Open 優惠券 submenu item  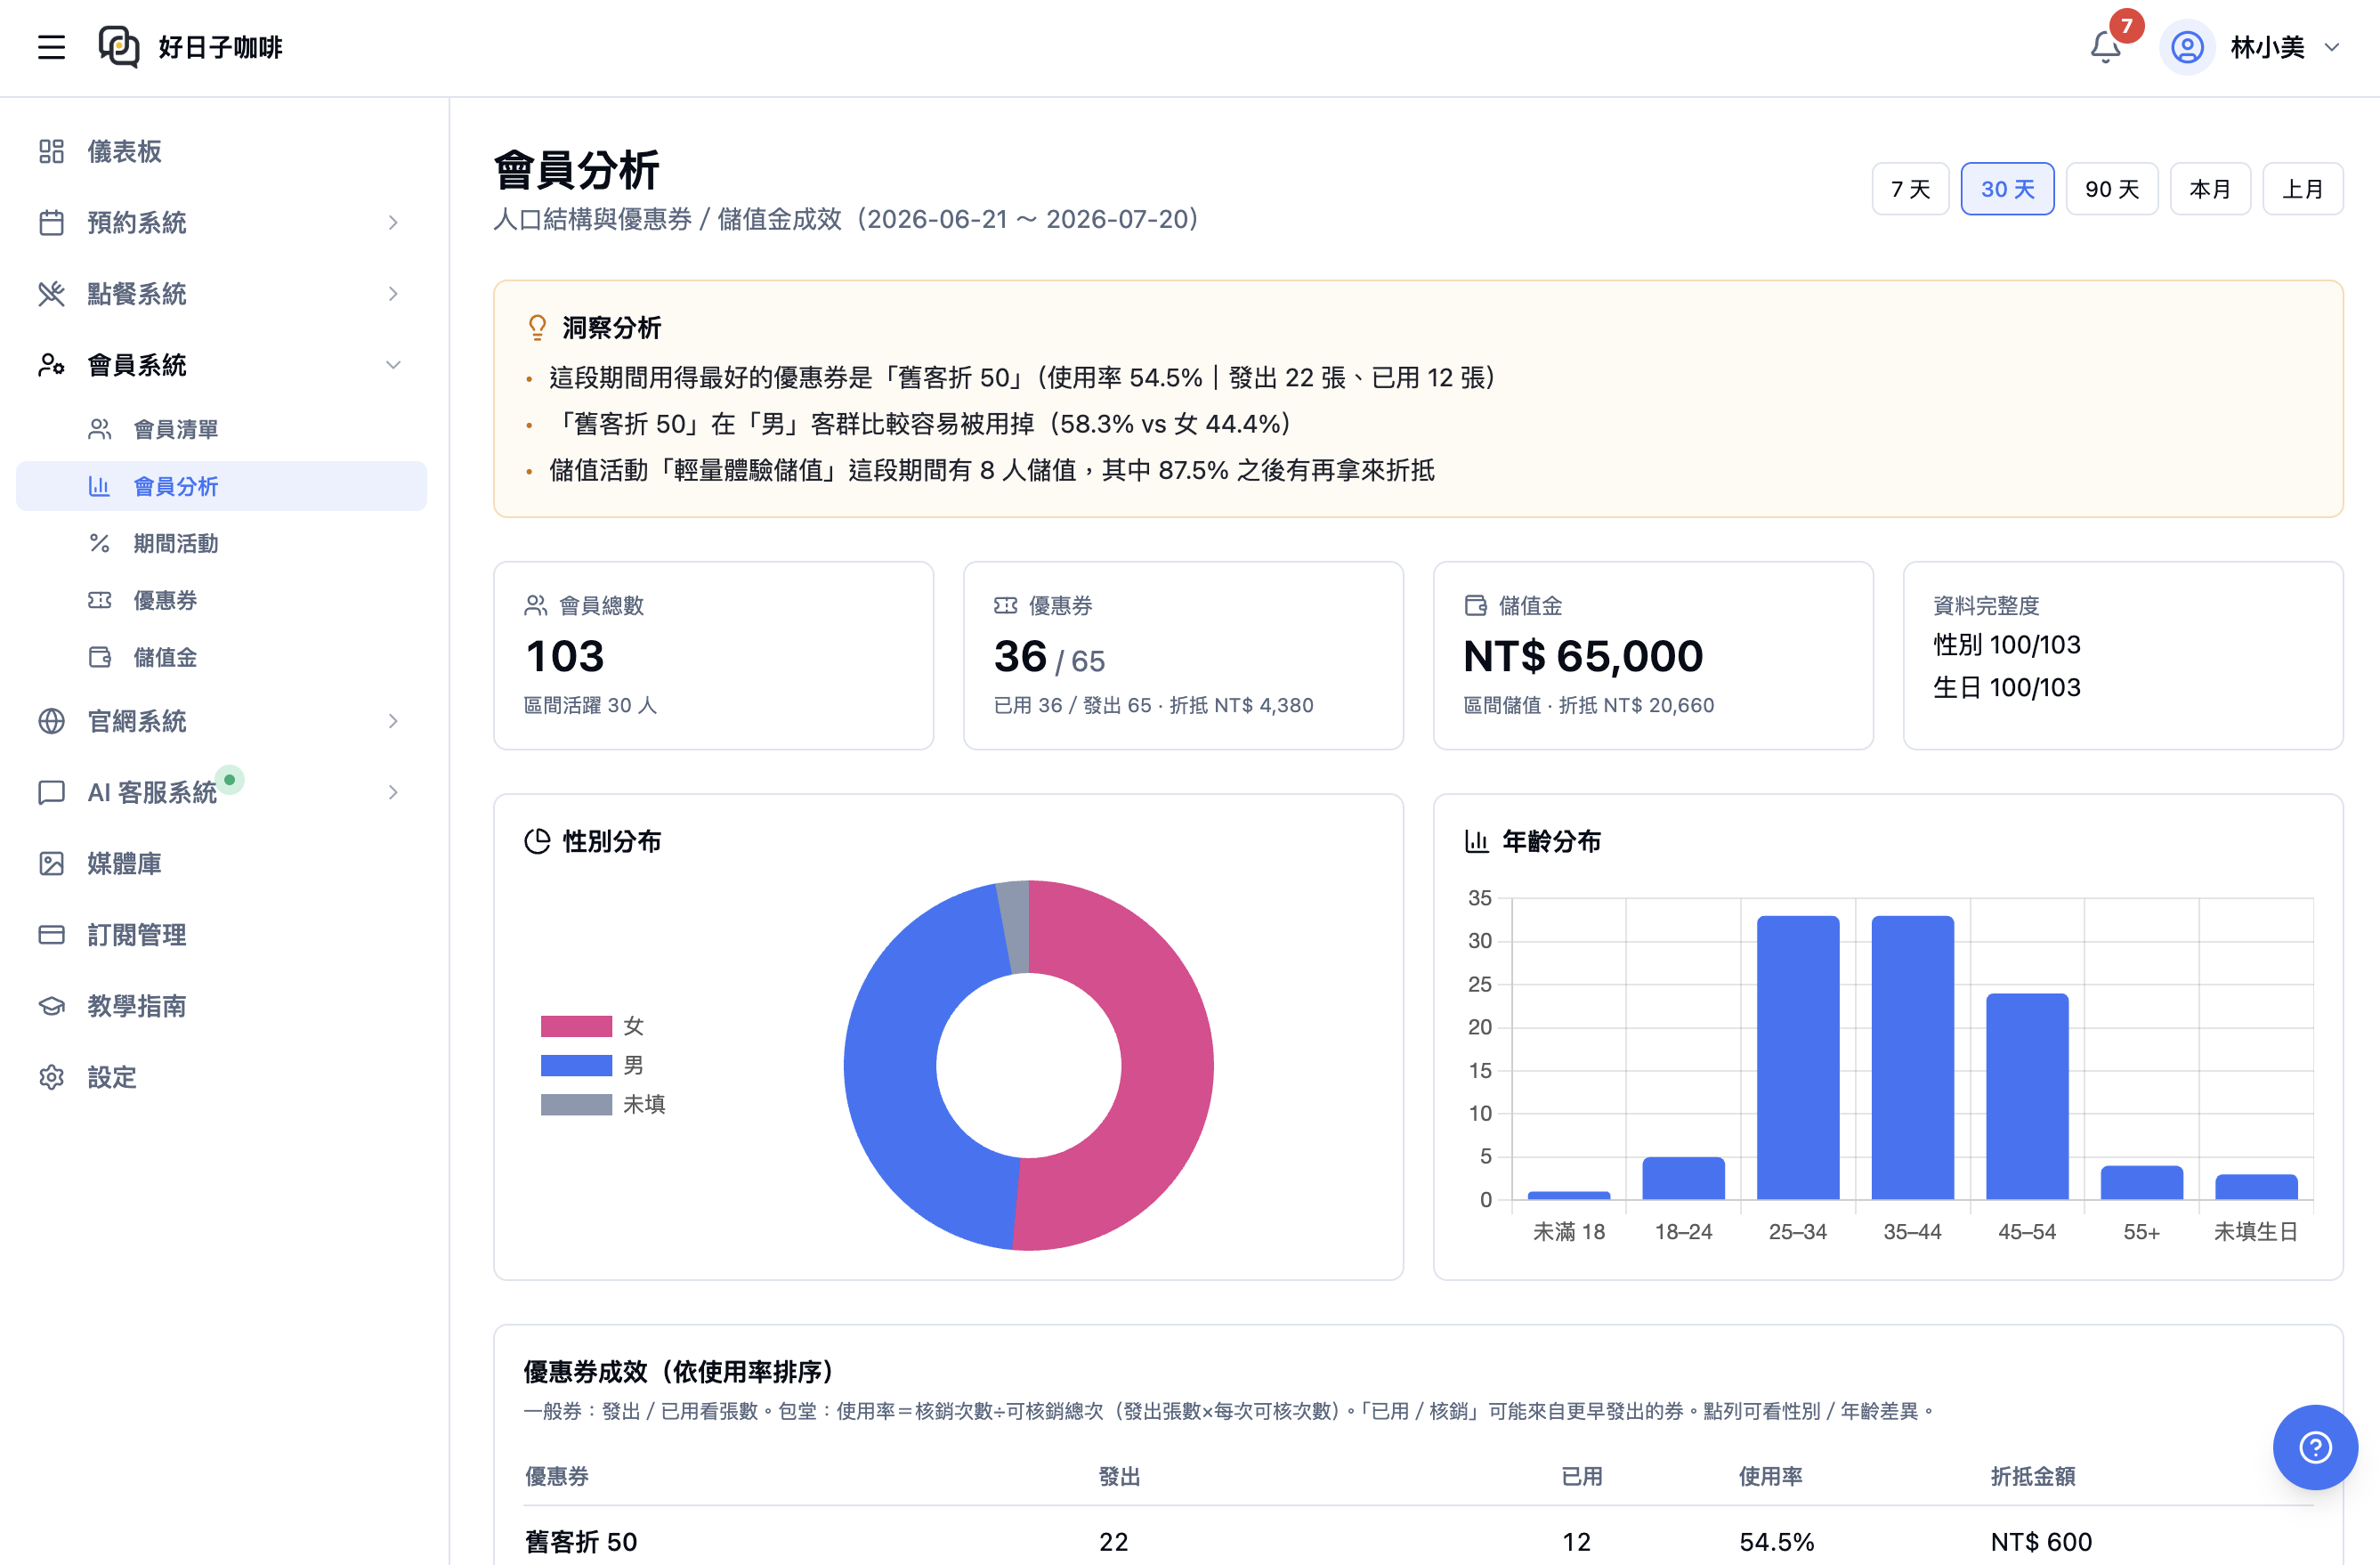point(221,600)
